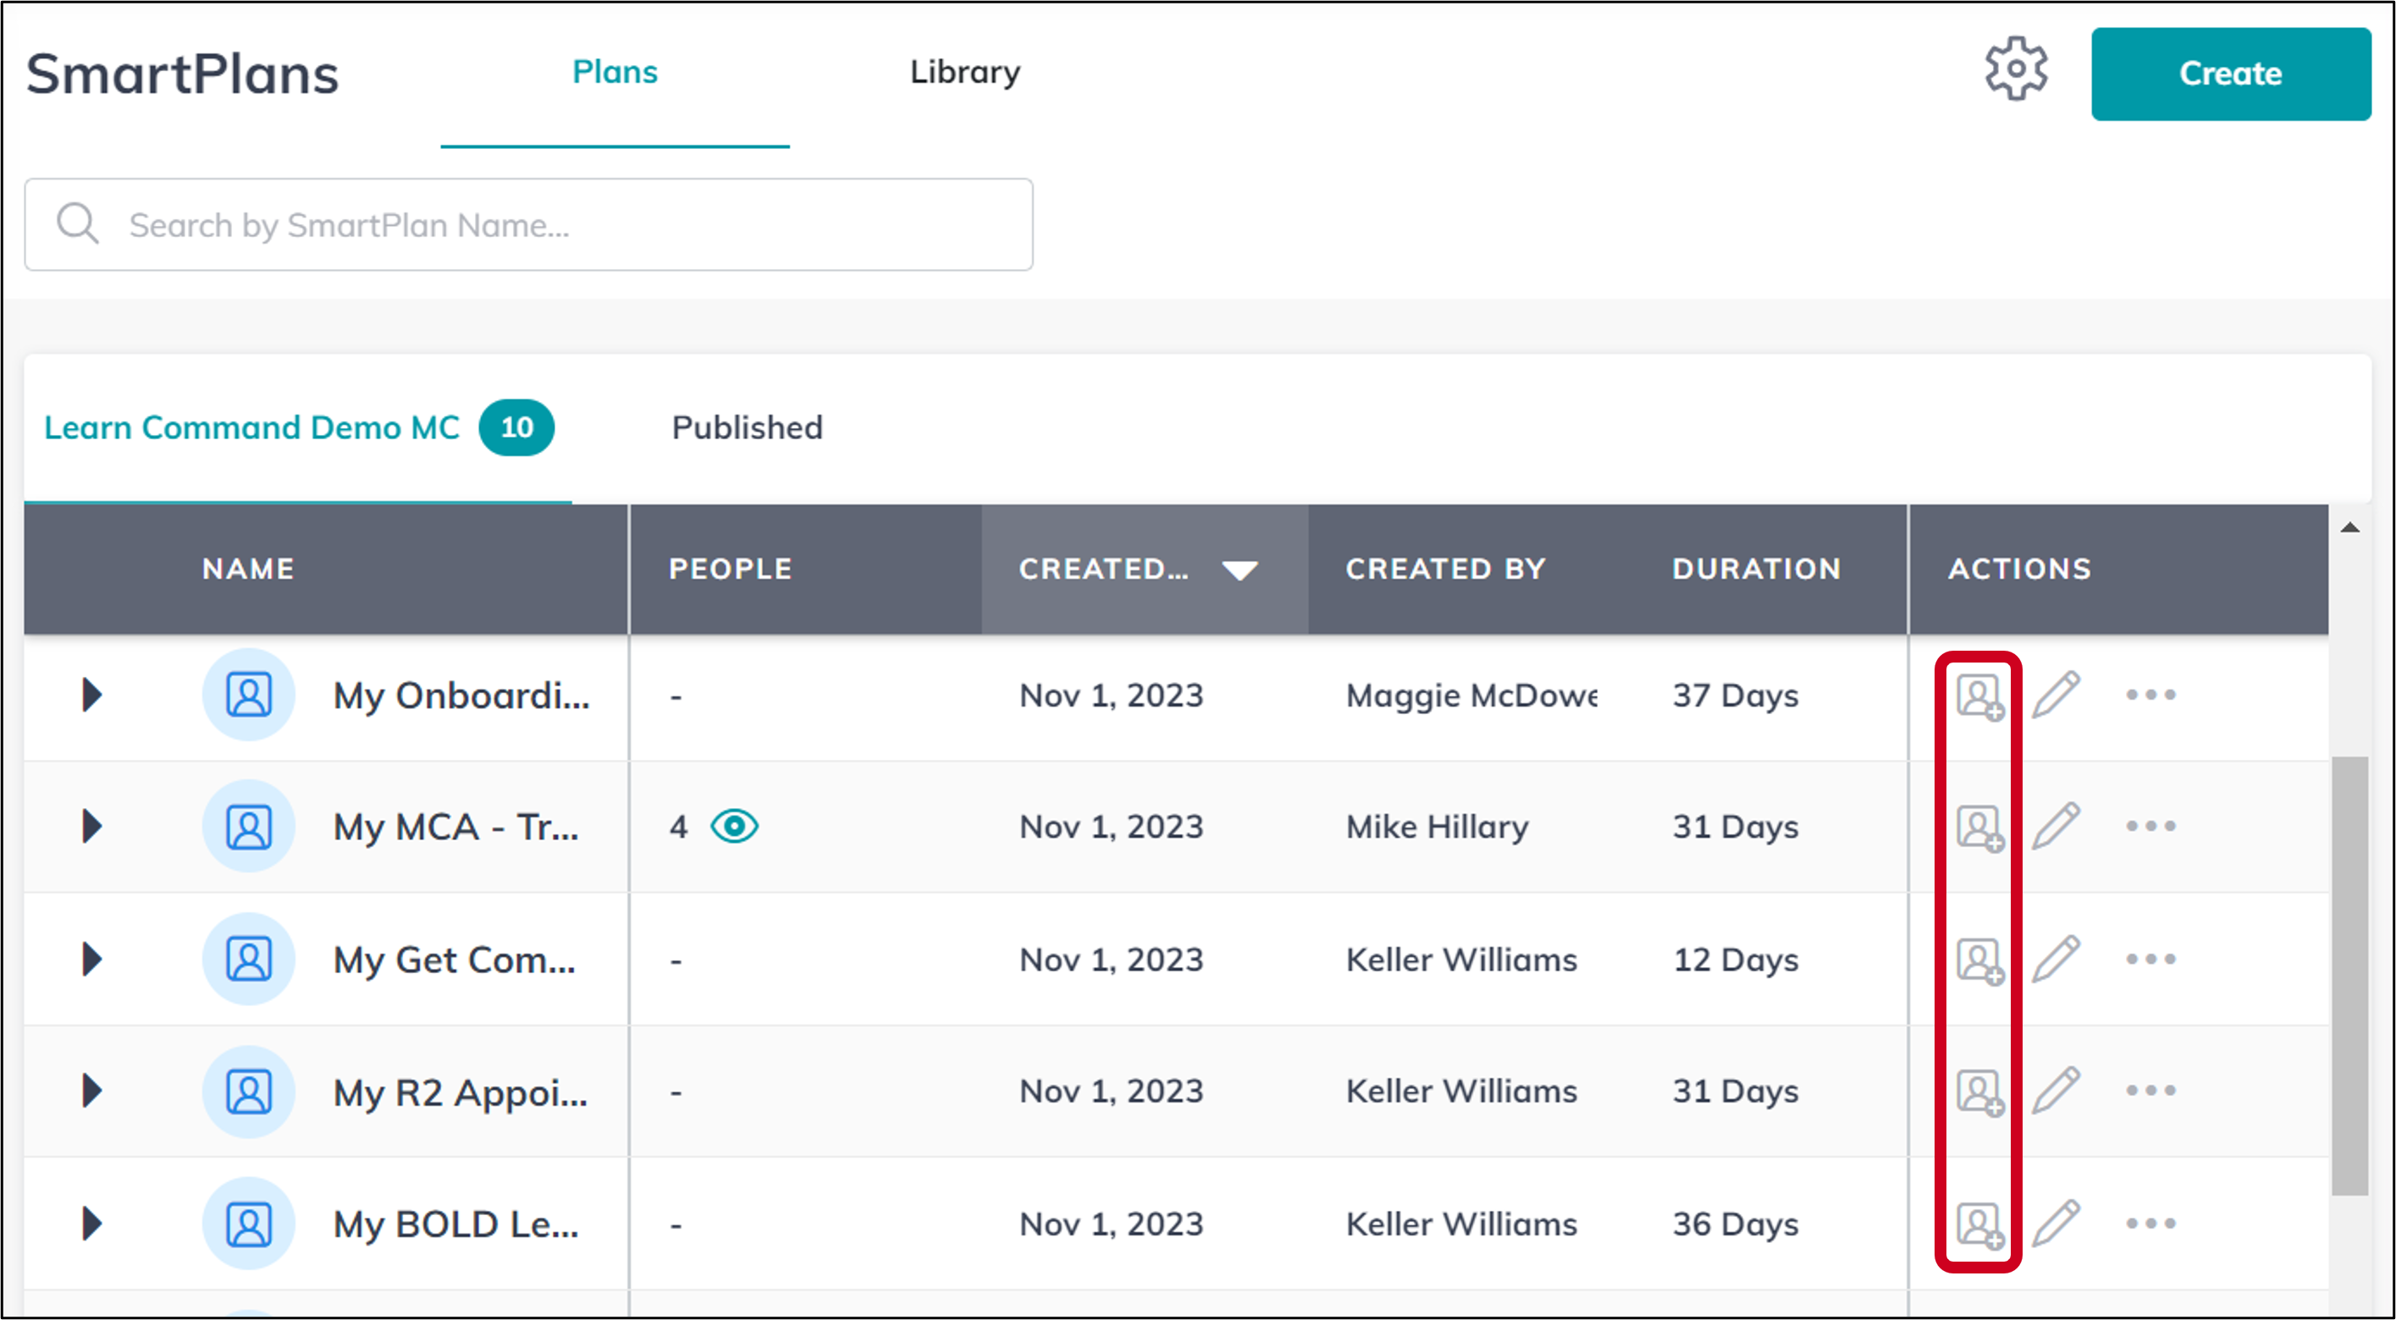Add people to My Get Com... plan
Viewport: 2396px width, 1320px height.
1980,960
